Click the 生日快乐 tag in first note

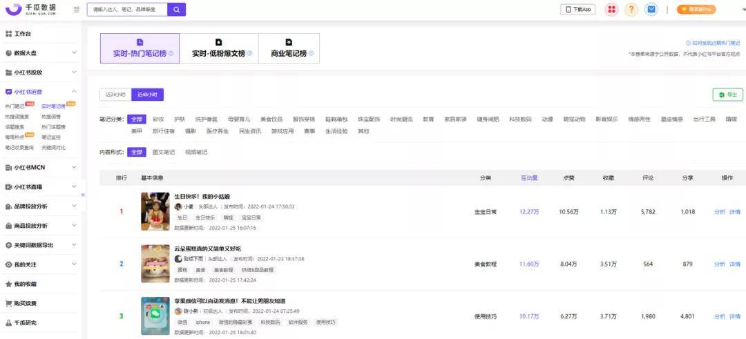tap(205, 217)
